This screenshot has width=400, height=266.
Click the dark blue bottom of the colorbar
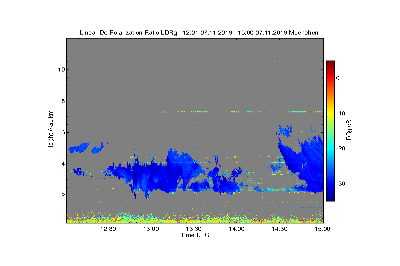pyautogui.click(x=330, y=198)
